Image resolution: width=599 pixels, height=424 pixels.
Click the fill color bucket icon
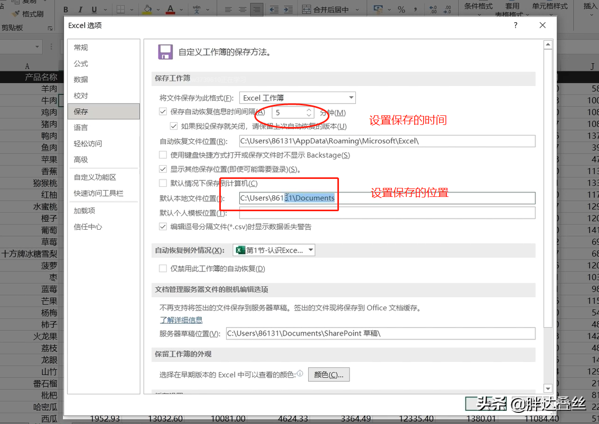click(147, 10)
